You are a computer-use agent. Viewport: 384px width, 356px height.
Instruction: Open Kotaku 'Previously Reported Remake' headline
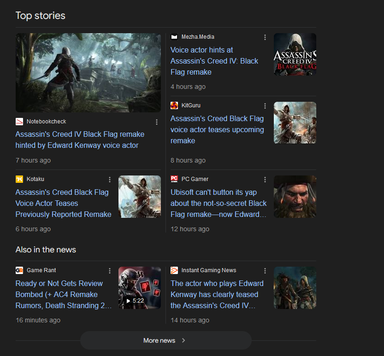64,203
